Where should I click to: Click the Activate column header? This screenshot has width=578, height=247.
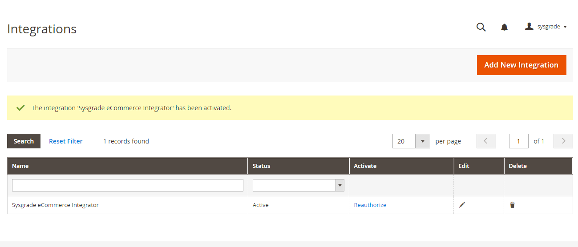point(401,166)
